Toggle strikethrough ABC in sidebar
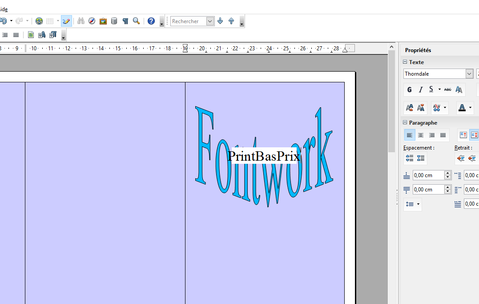Screen dimensions: 479x304 coord(447,89)
